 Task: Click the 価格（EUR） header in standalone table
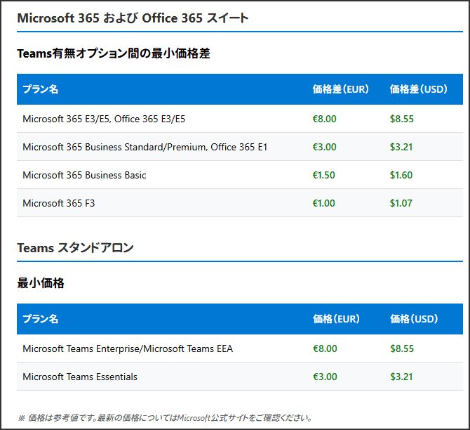[x=336, y=319]
